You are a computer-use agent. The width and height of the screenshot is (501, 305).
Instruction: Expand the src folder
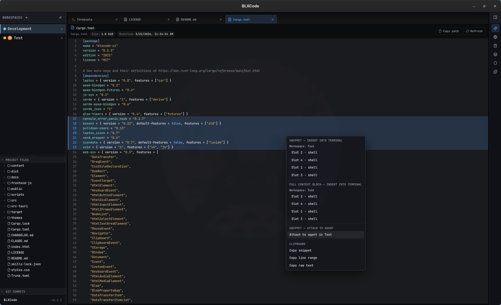pos(33,200)
